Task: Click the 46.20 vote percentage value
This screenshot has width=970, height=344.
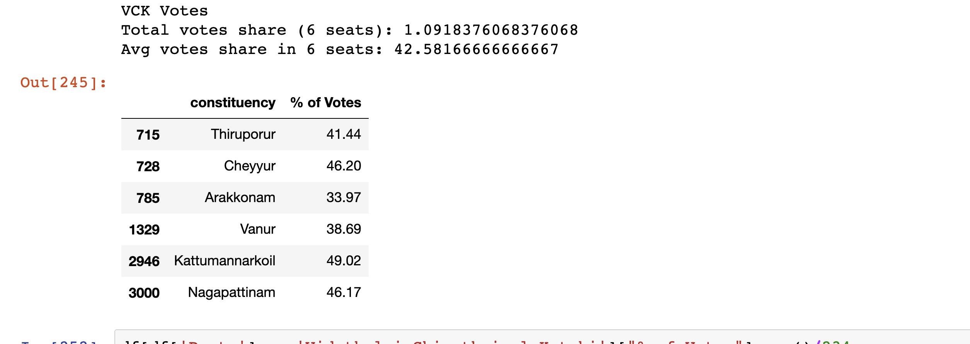Action: [x=344, y=166]
